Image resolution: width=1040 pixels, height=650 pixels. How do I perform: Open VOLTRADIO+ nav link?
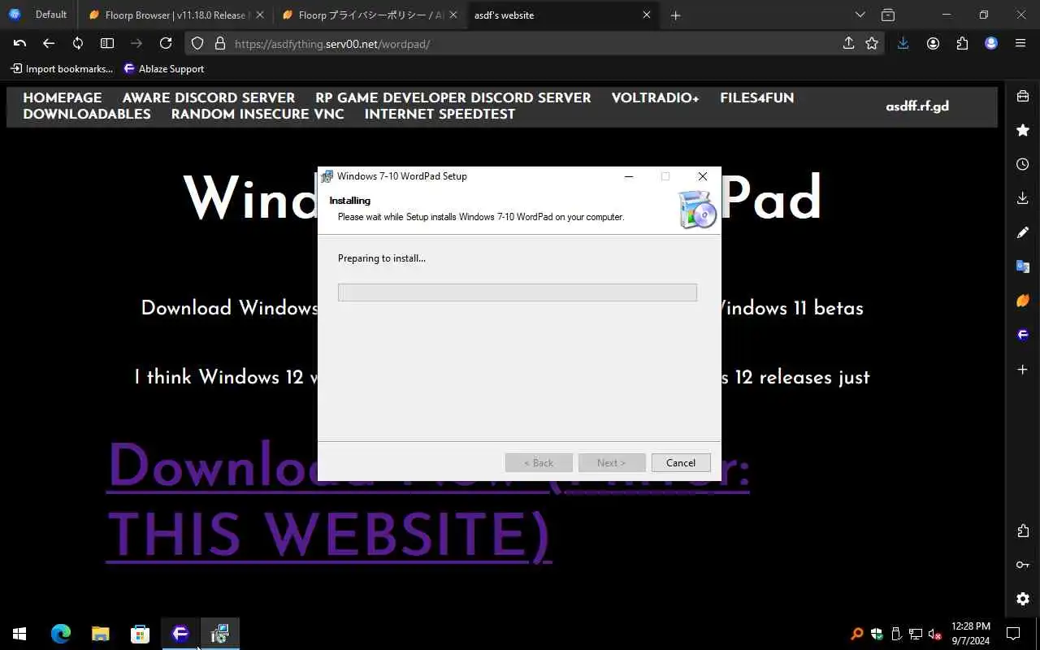point(656,97)
